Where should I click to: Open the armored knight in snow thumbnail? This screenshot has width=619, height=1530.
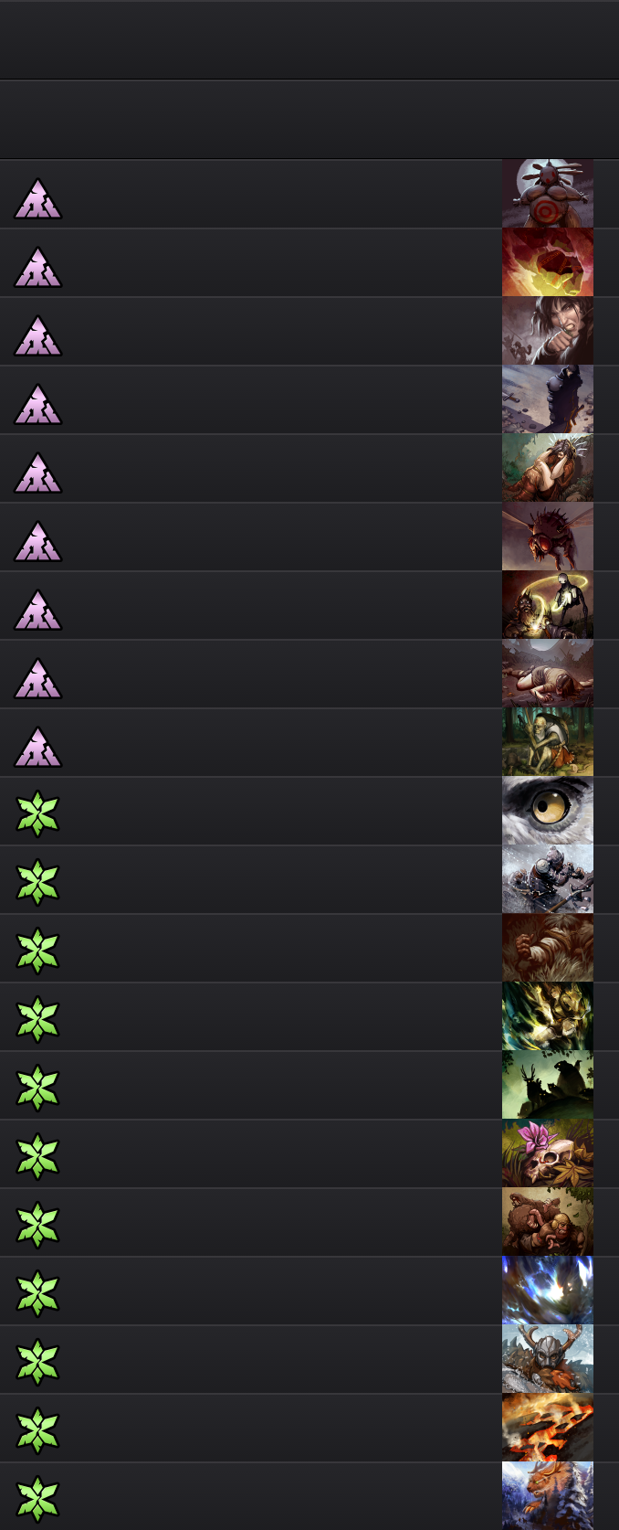(x=548, y=879)
